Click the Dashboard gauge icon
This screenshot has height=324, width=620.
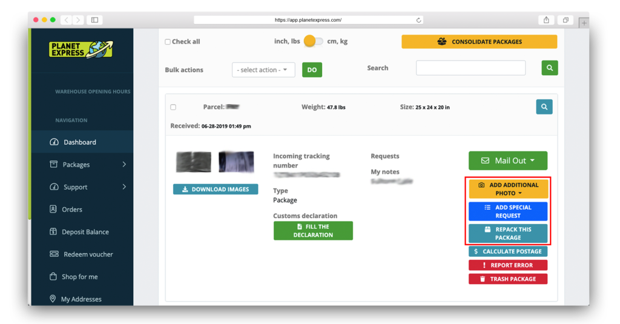(x=54, y=142)
